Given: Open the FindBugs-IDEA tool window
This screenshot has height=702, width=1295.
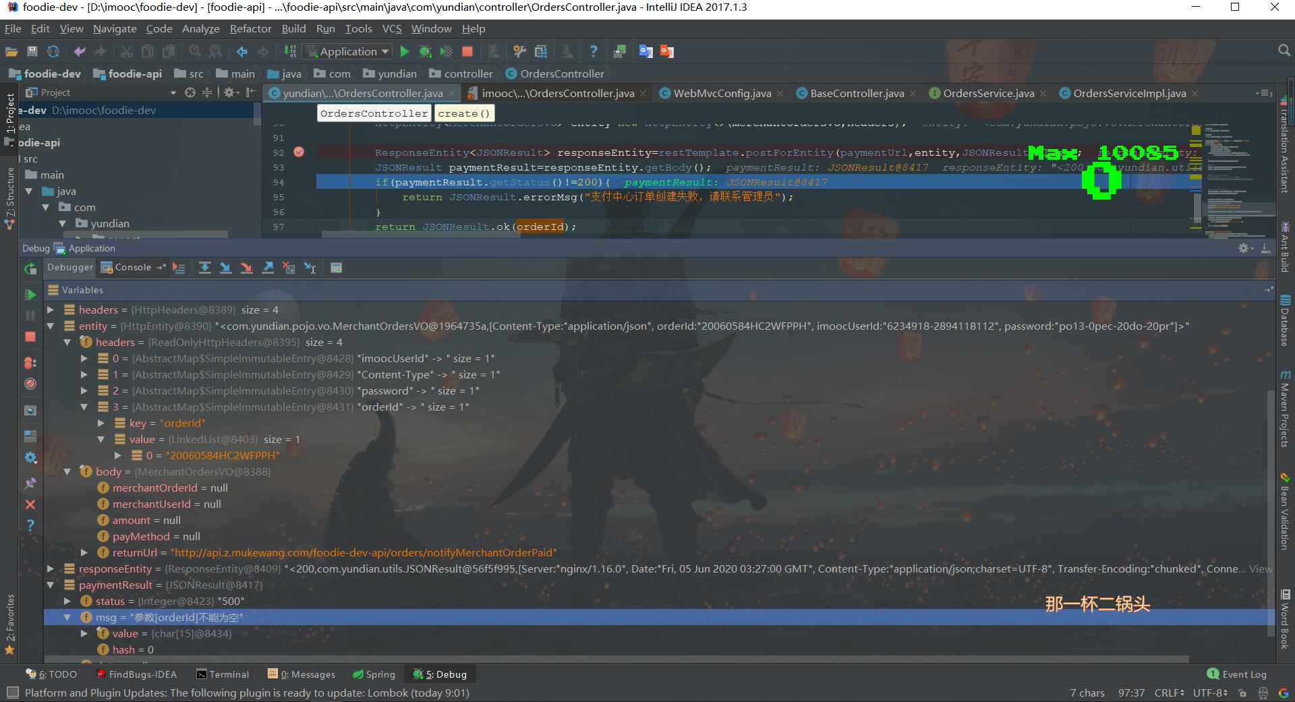Looking at the screenshot, I should (x=136, y=674).
